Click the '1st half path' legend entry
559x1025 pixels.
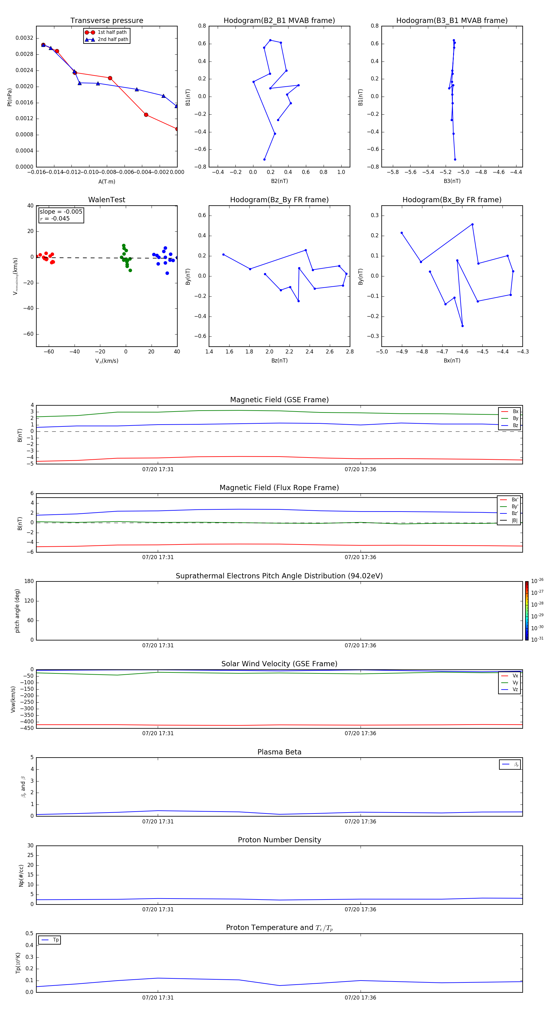click(x=106, y=32)
